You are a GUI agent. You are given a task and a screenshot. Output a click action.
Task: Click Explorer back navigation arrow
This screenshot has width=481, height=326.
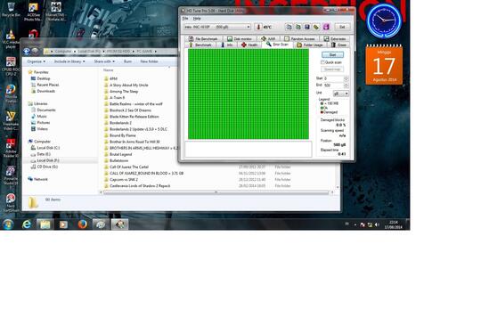27,51
